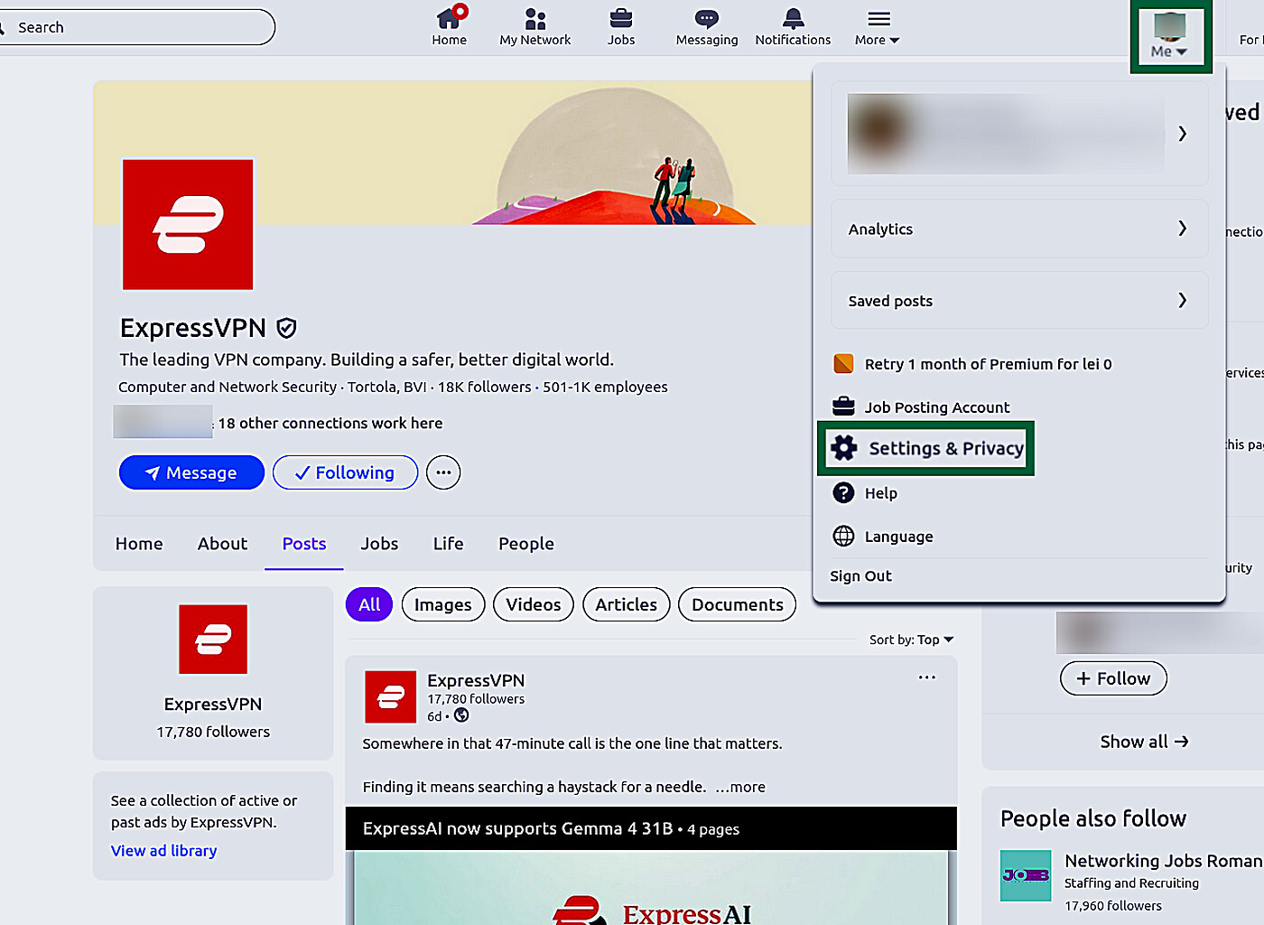Click the public globe icon on post
The width and height of the screenshot is (1264, 925).
(461, 715)
